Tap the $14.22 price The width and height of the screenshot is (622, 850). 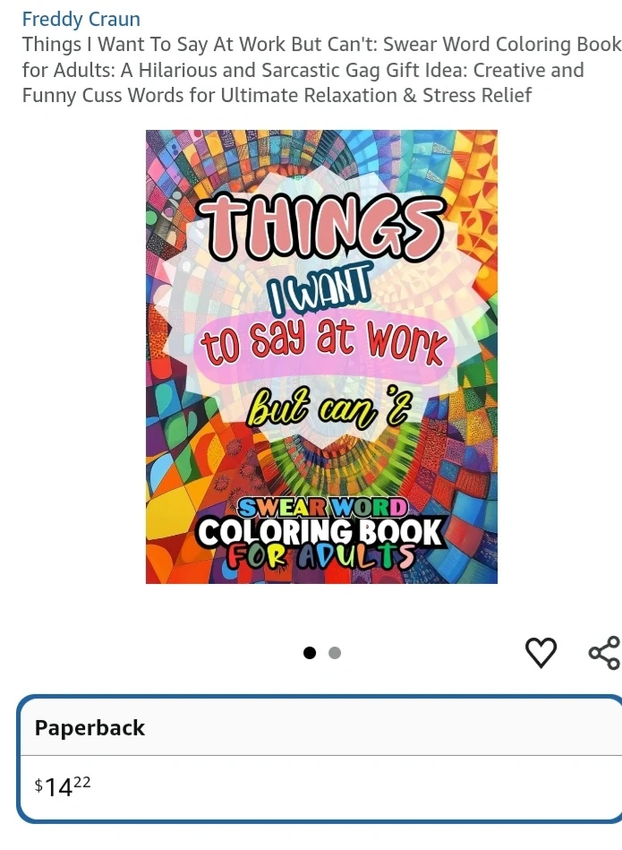(63, 786)
